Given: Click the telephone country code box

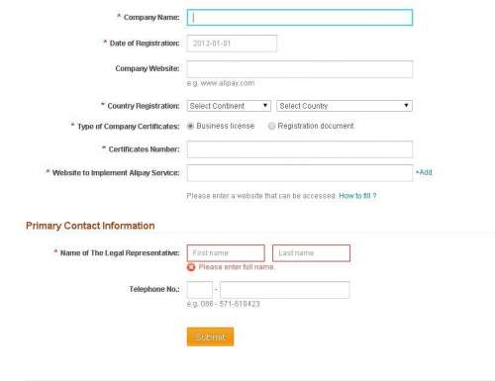Looking at the screenshot, I should pos(200,290).
